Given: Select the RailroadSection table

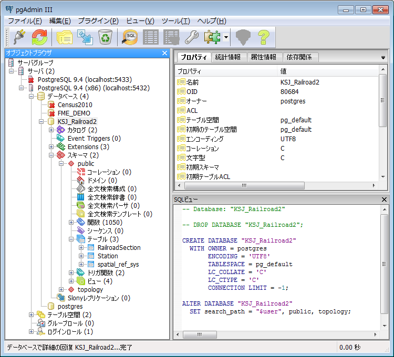Looking at the screenshot, I should coord(119,248).
